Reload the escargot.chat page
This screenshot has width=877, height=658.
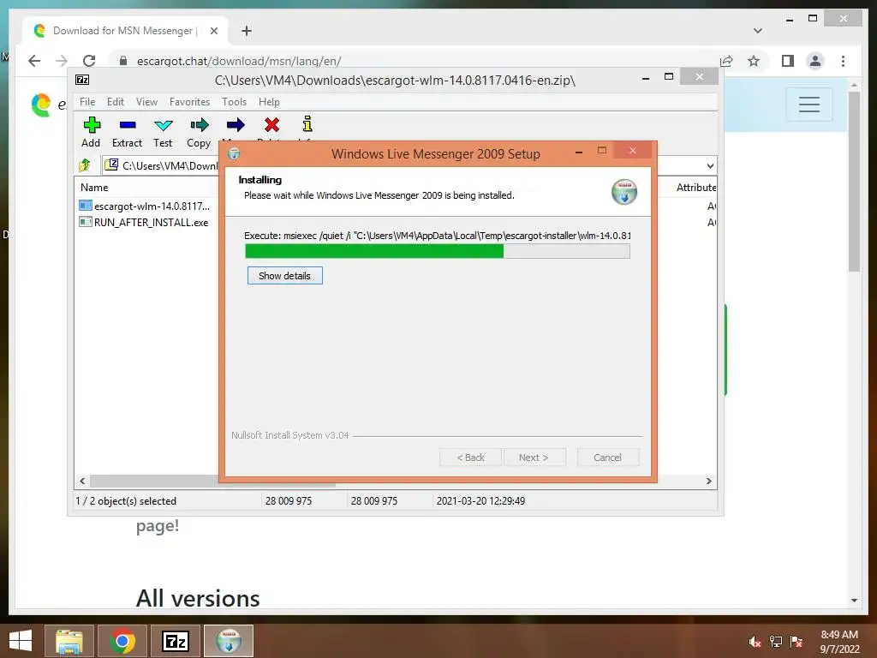(x=89, y=61)
